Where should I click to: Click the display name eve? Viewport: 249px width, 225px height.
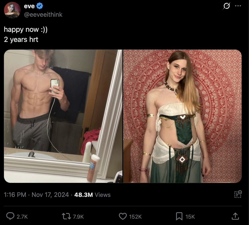click(x=29, y=6)
